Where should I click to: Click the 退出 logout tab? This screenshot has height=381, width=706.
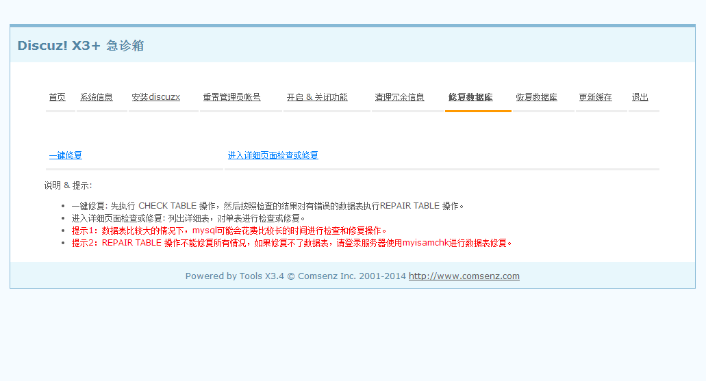640,96
